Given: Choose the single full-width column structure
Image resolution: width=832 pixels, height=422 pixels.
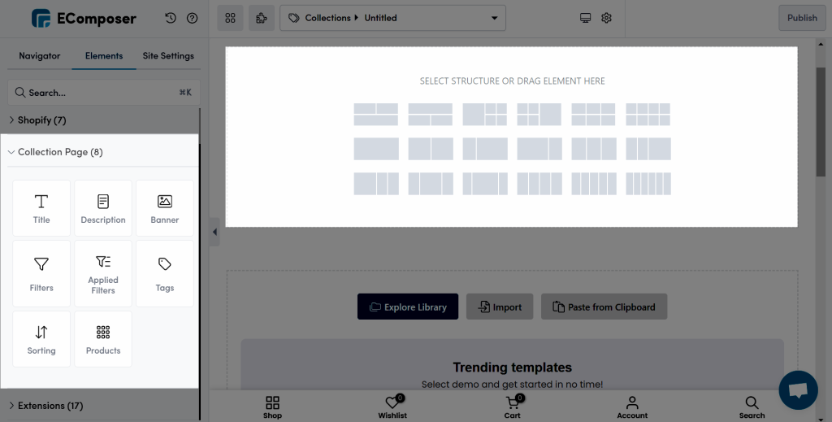Looking at the screenshot, I should (x=376, y=149).
